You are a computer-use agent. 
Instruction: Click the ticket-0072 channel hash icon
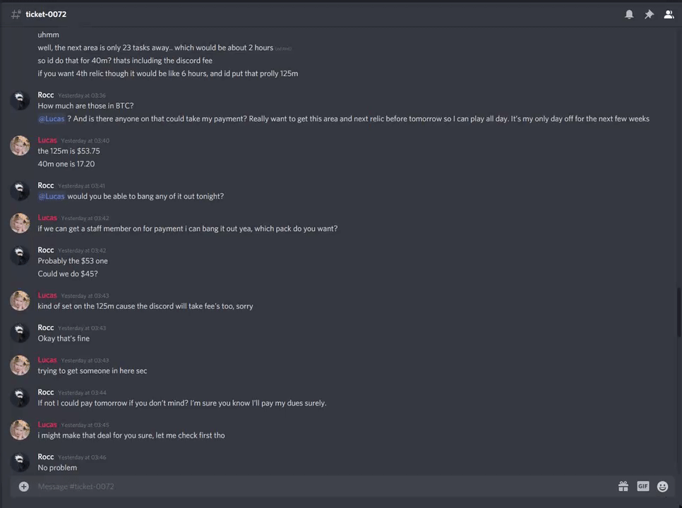16,14
